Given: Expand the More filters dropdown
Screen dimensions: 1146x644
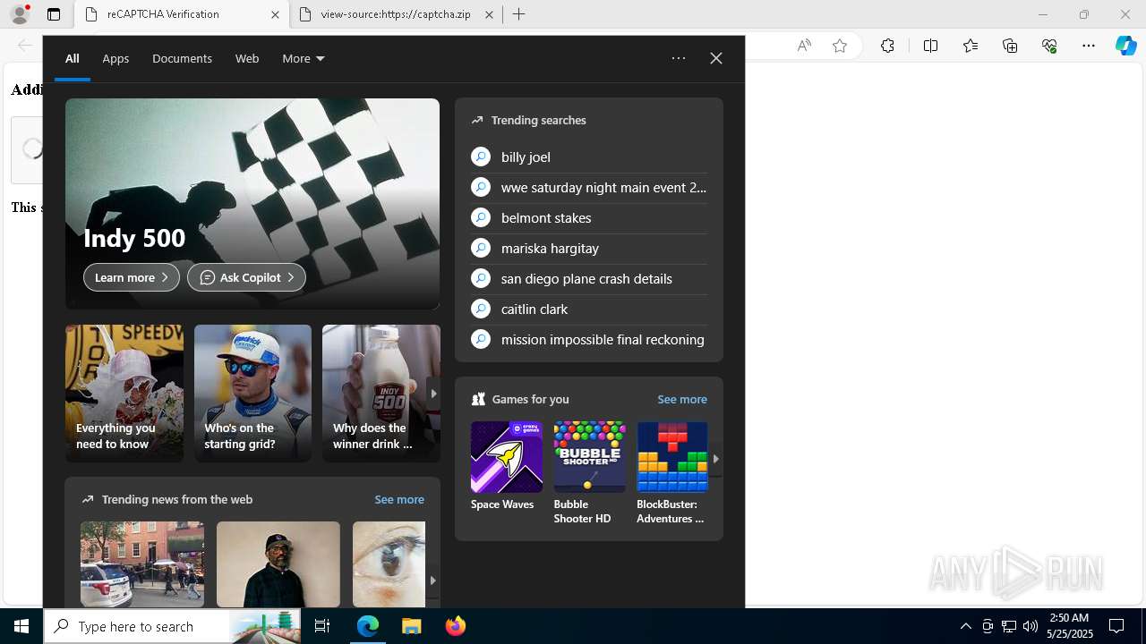Looking at the screenshot, I should tap(304, 58).
